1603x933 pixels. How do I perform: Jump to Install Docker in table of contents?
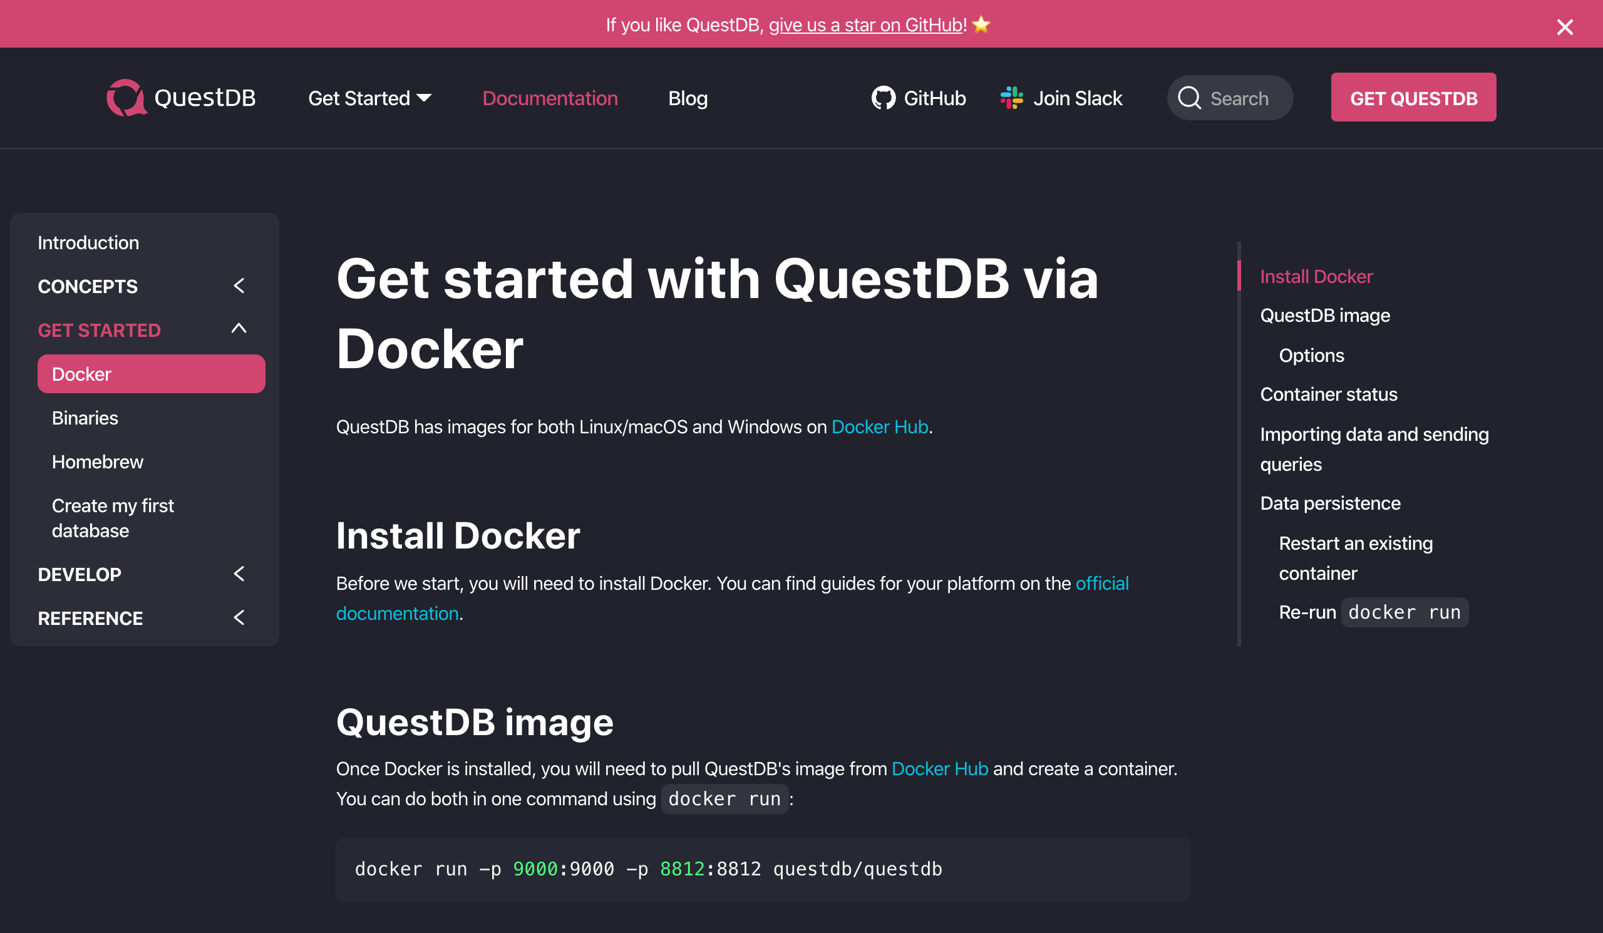point(1316,276)
